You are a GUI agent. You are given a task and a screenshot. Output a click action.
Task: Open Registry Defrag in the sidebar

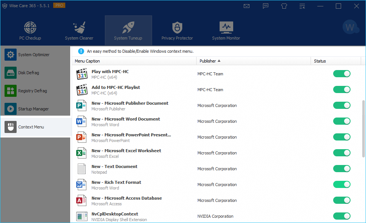pos(35,91)
